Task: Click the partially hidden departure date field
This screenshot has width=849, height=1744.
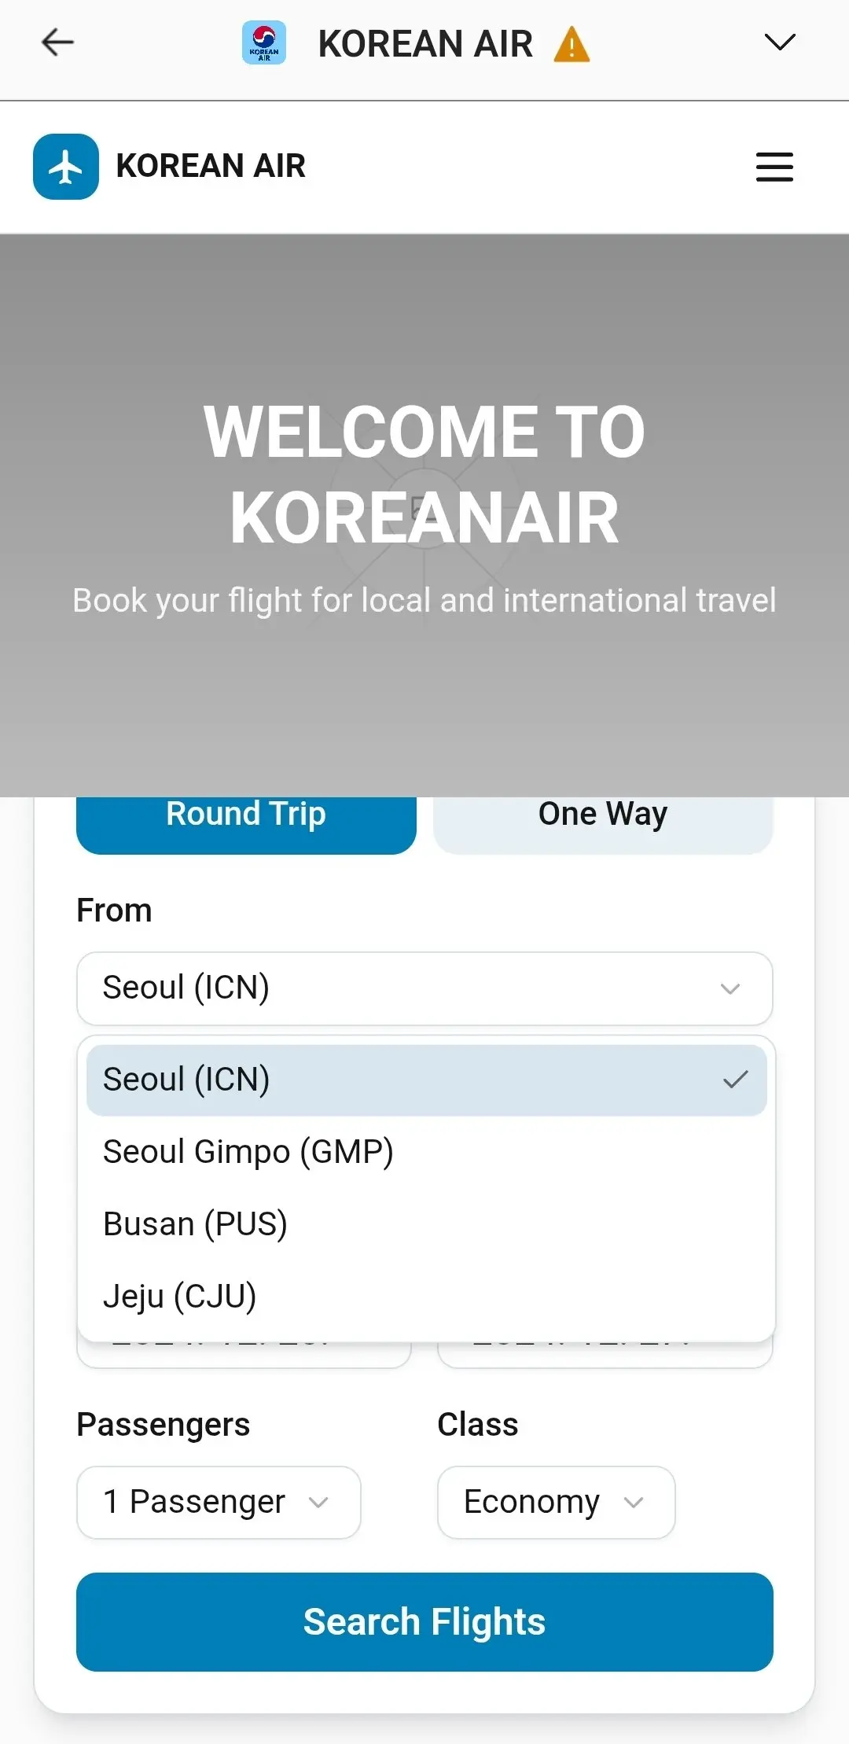Action: [244, 1355]
